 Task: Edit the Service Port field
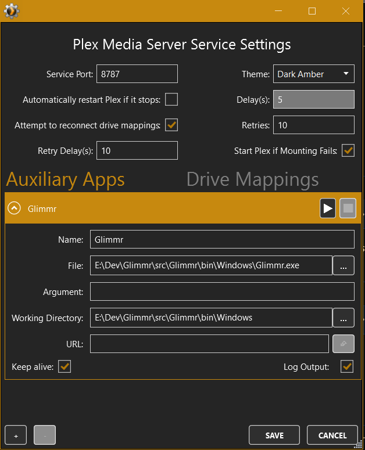(137, 74)
